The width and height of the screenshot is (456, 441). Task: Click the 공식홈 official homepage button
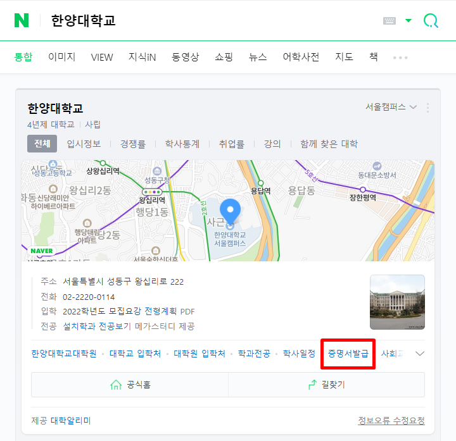click(x=130, y=385)
